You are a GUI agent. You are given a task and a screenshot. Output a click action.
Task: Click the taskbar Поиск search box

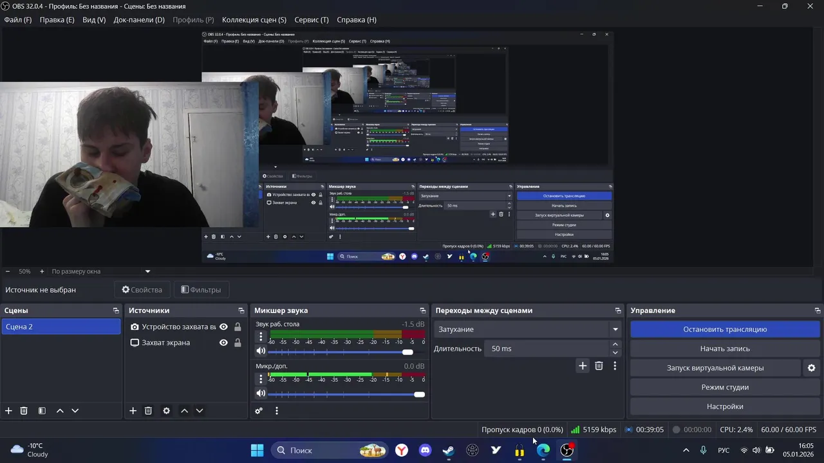coord(329,450)
